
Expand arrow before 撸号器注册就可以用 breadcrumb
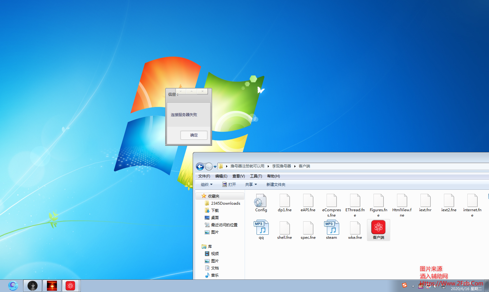pos(227,166)
